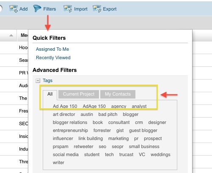The height and width of the screenshot is (173, 212).
Task: Pick the retweeter tag
Action: [x=83, y=146]
